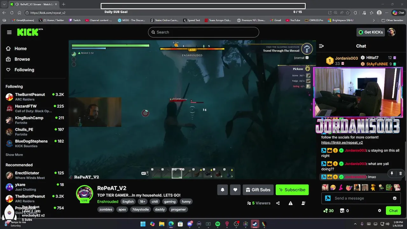Click the delete message trash icon
407x229 pixels.
click(x=400, y=173)
